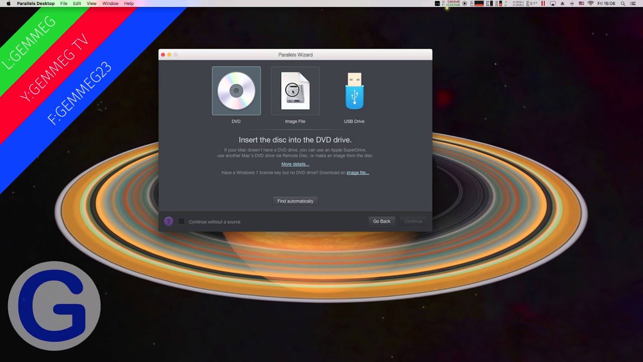Click the dimmed Continue button
The width and height of the screenshot is (643, 362).
[x=413, y=221]
